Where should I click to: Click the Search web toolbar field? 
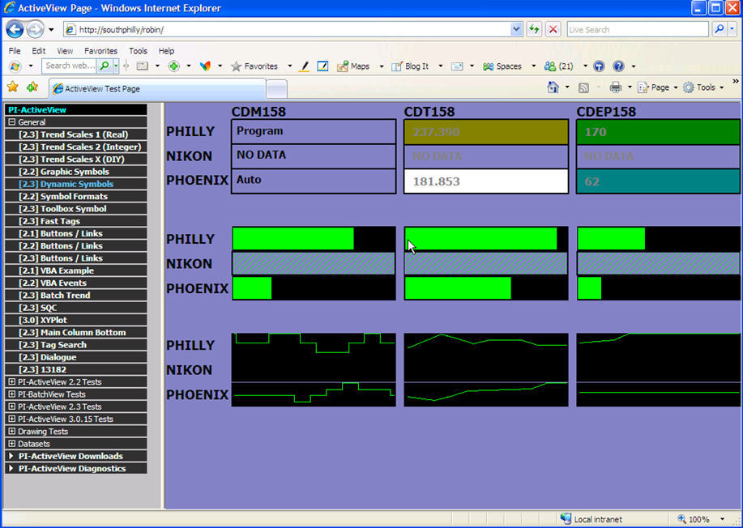point(70,66)
